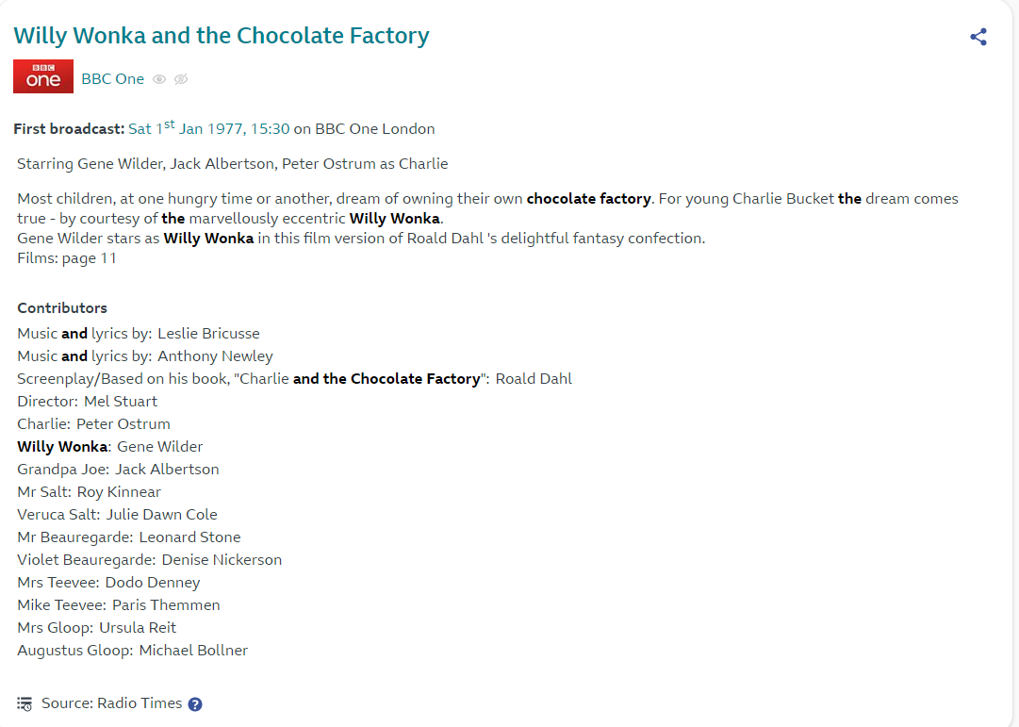Click Jack Albertson in the contributors list
This screenshot has height=727, width=1019.
click(x=167, y=470)
